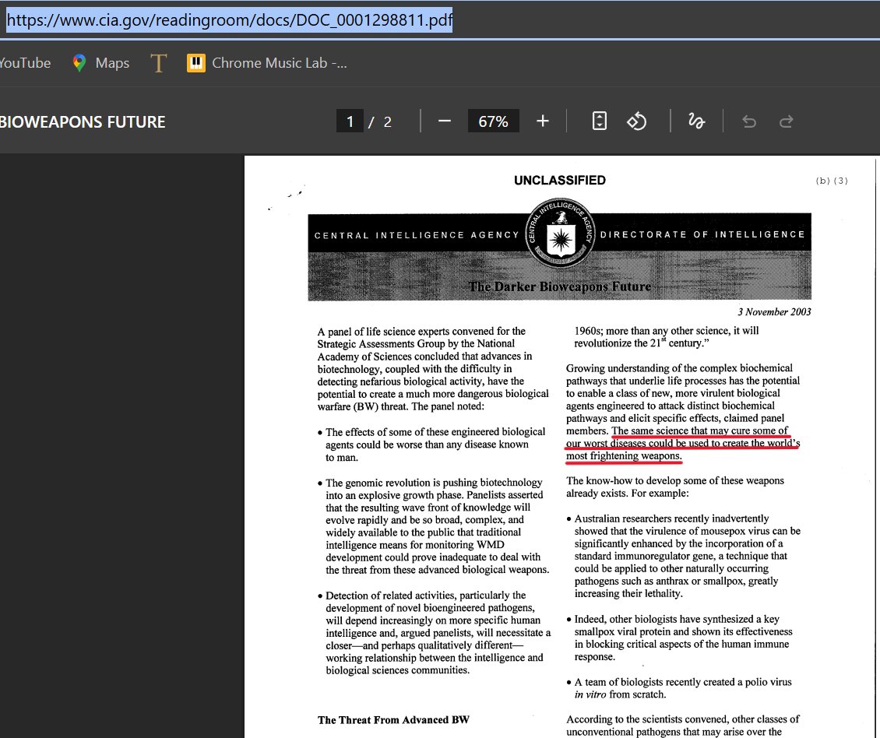Click the page number input field
The width and height of the screenshot is (880, 738).
coord(350,121)
